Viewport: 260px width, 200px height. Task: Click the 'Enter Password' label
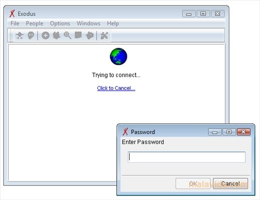(x=143, y=142)
